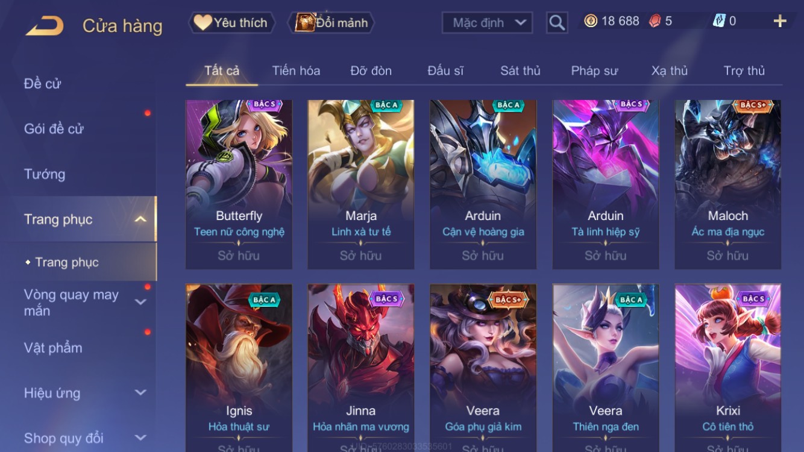804x452 pixels.
Task: Switch to the Pháp sư tab
Action: pyautogui.click(x=594, y=71)
